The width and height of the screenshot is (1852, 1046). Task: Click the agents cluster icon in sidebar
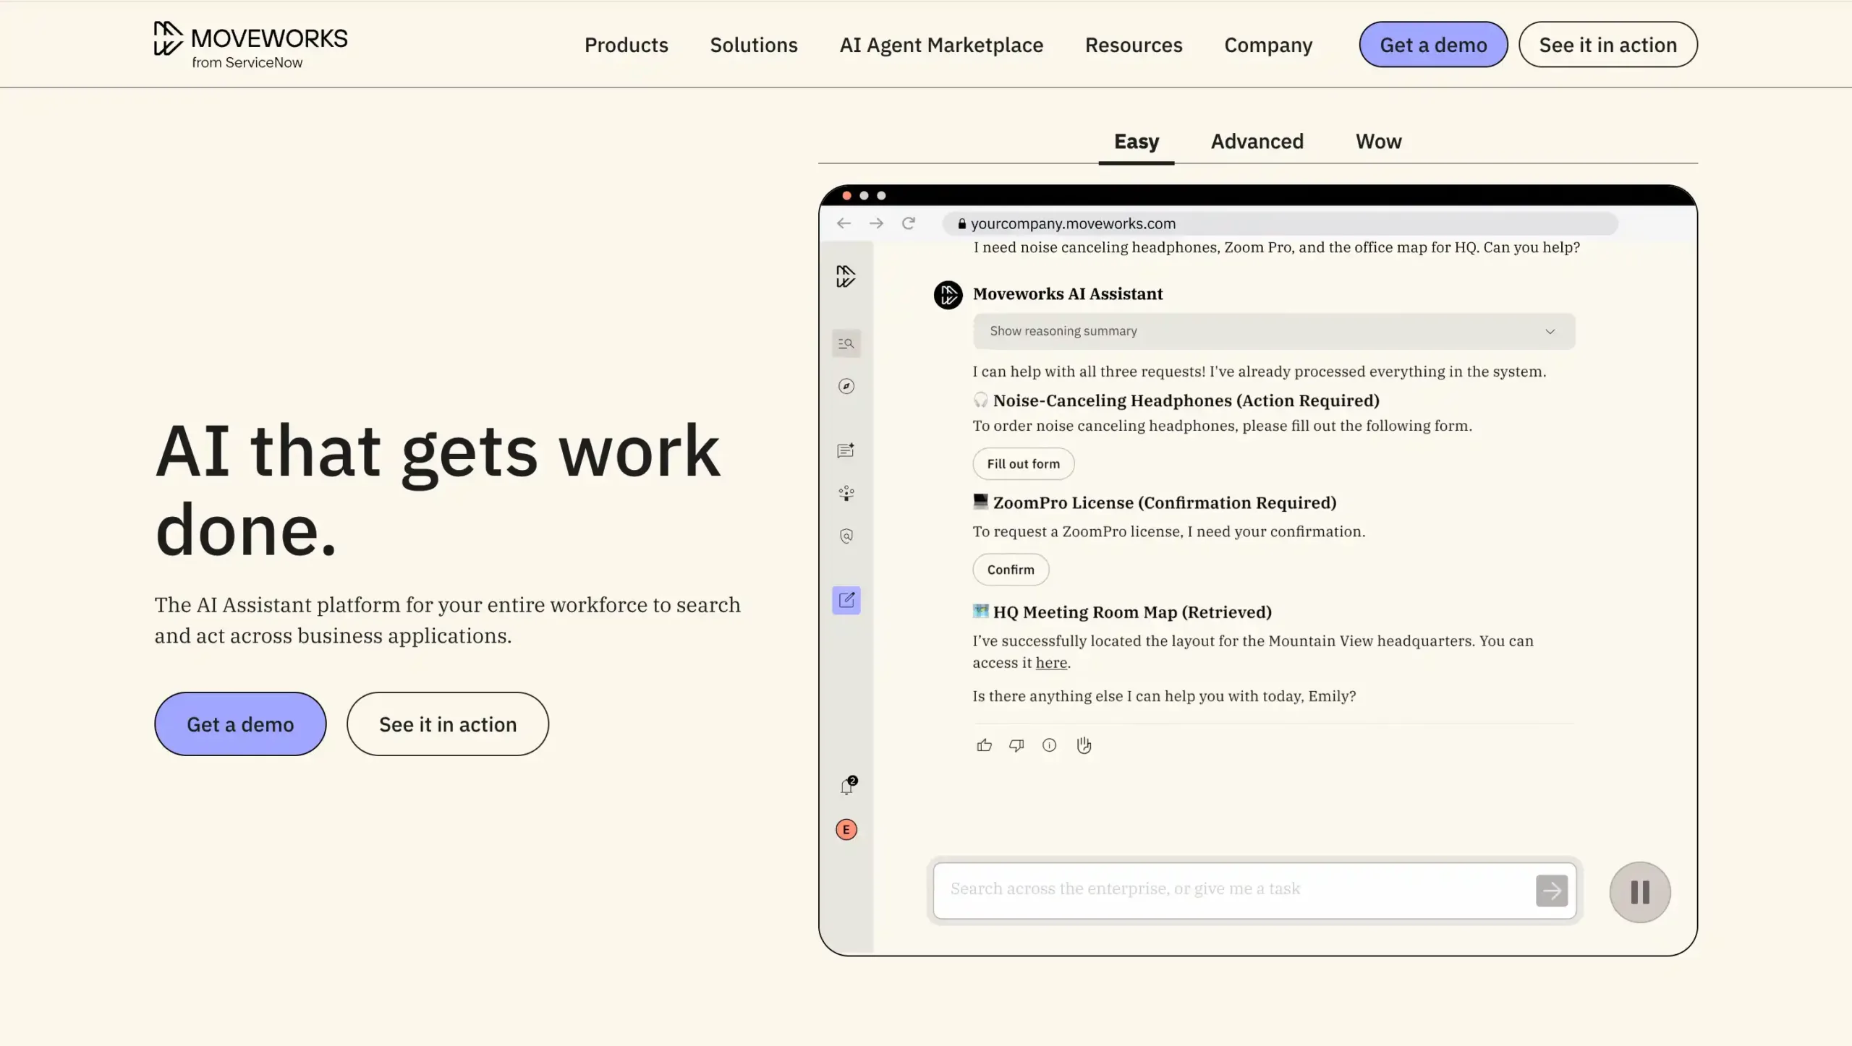click(846, 493)
